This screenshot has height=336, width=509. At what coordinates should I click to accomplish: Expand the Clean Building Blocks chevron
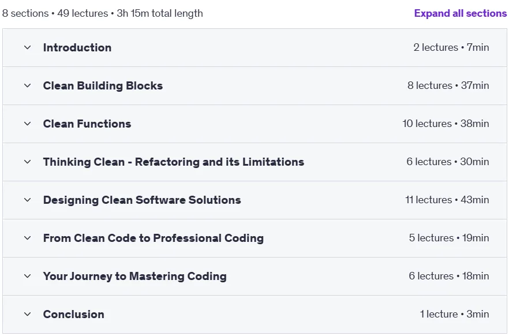click(x=28, y=85)
